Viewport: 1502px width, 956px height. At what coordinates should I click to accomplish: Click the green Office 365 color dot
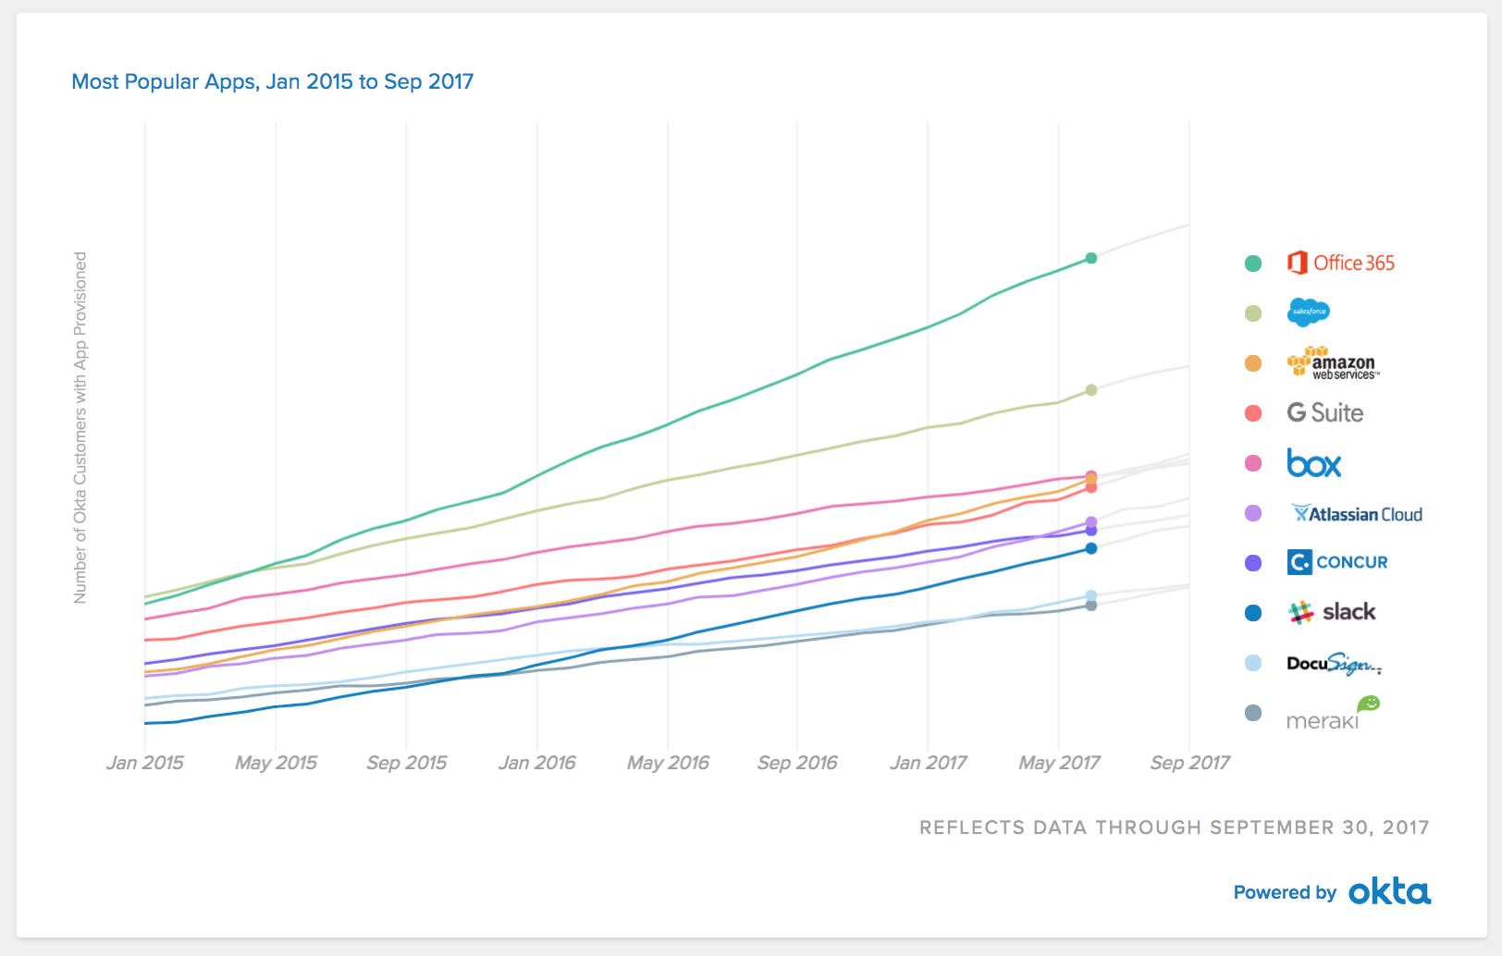tap(1253, 264)
